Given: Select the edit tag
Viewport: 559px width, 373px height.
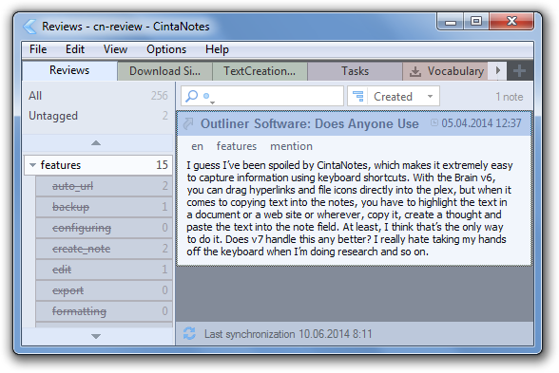Looking at the screenshot, I should point(104,270).
